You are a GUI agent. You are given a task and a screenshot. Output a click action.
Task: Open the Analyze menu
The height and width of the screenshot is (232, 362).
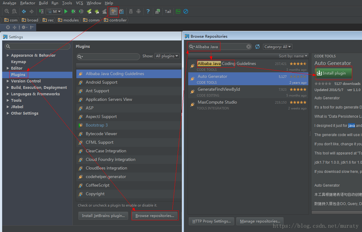pyautogui.click(x=9, y=3)
